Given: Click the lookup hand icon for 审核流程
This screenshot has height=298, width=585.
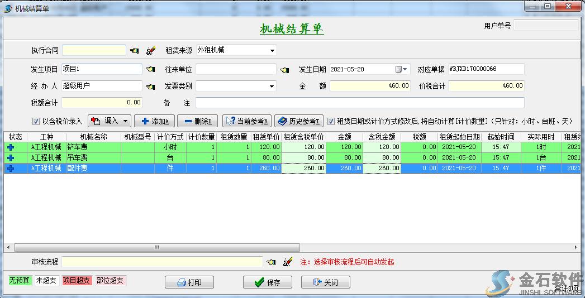Looking at the screenshot, I should tap(272, 262).
